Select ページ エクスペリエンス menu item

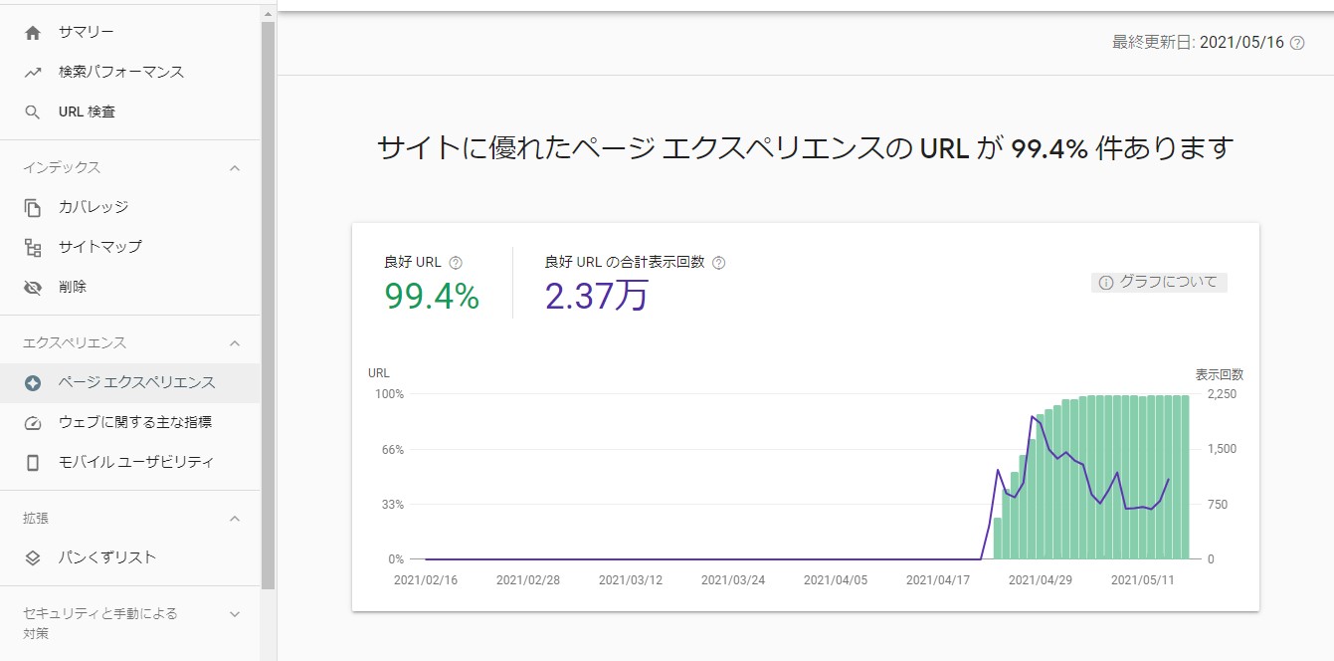(x=130, y=383)
